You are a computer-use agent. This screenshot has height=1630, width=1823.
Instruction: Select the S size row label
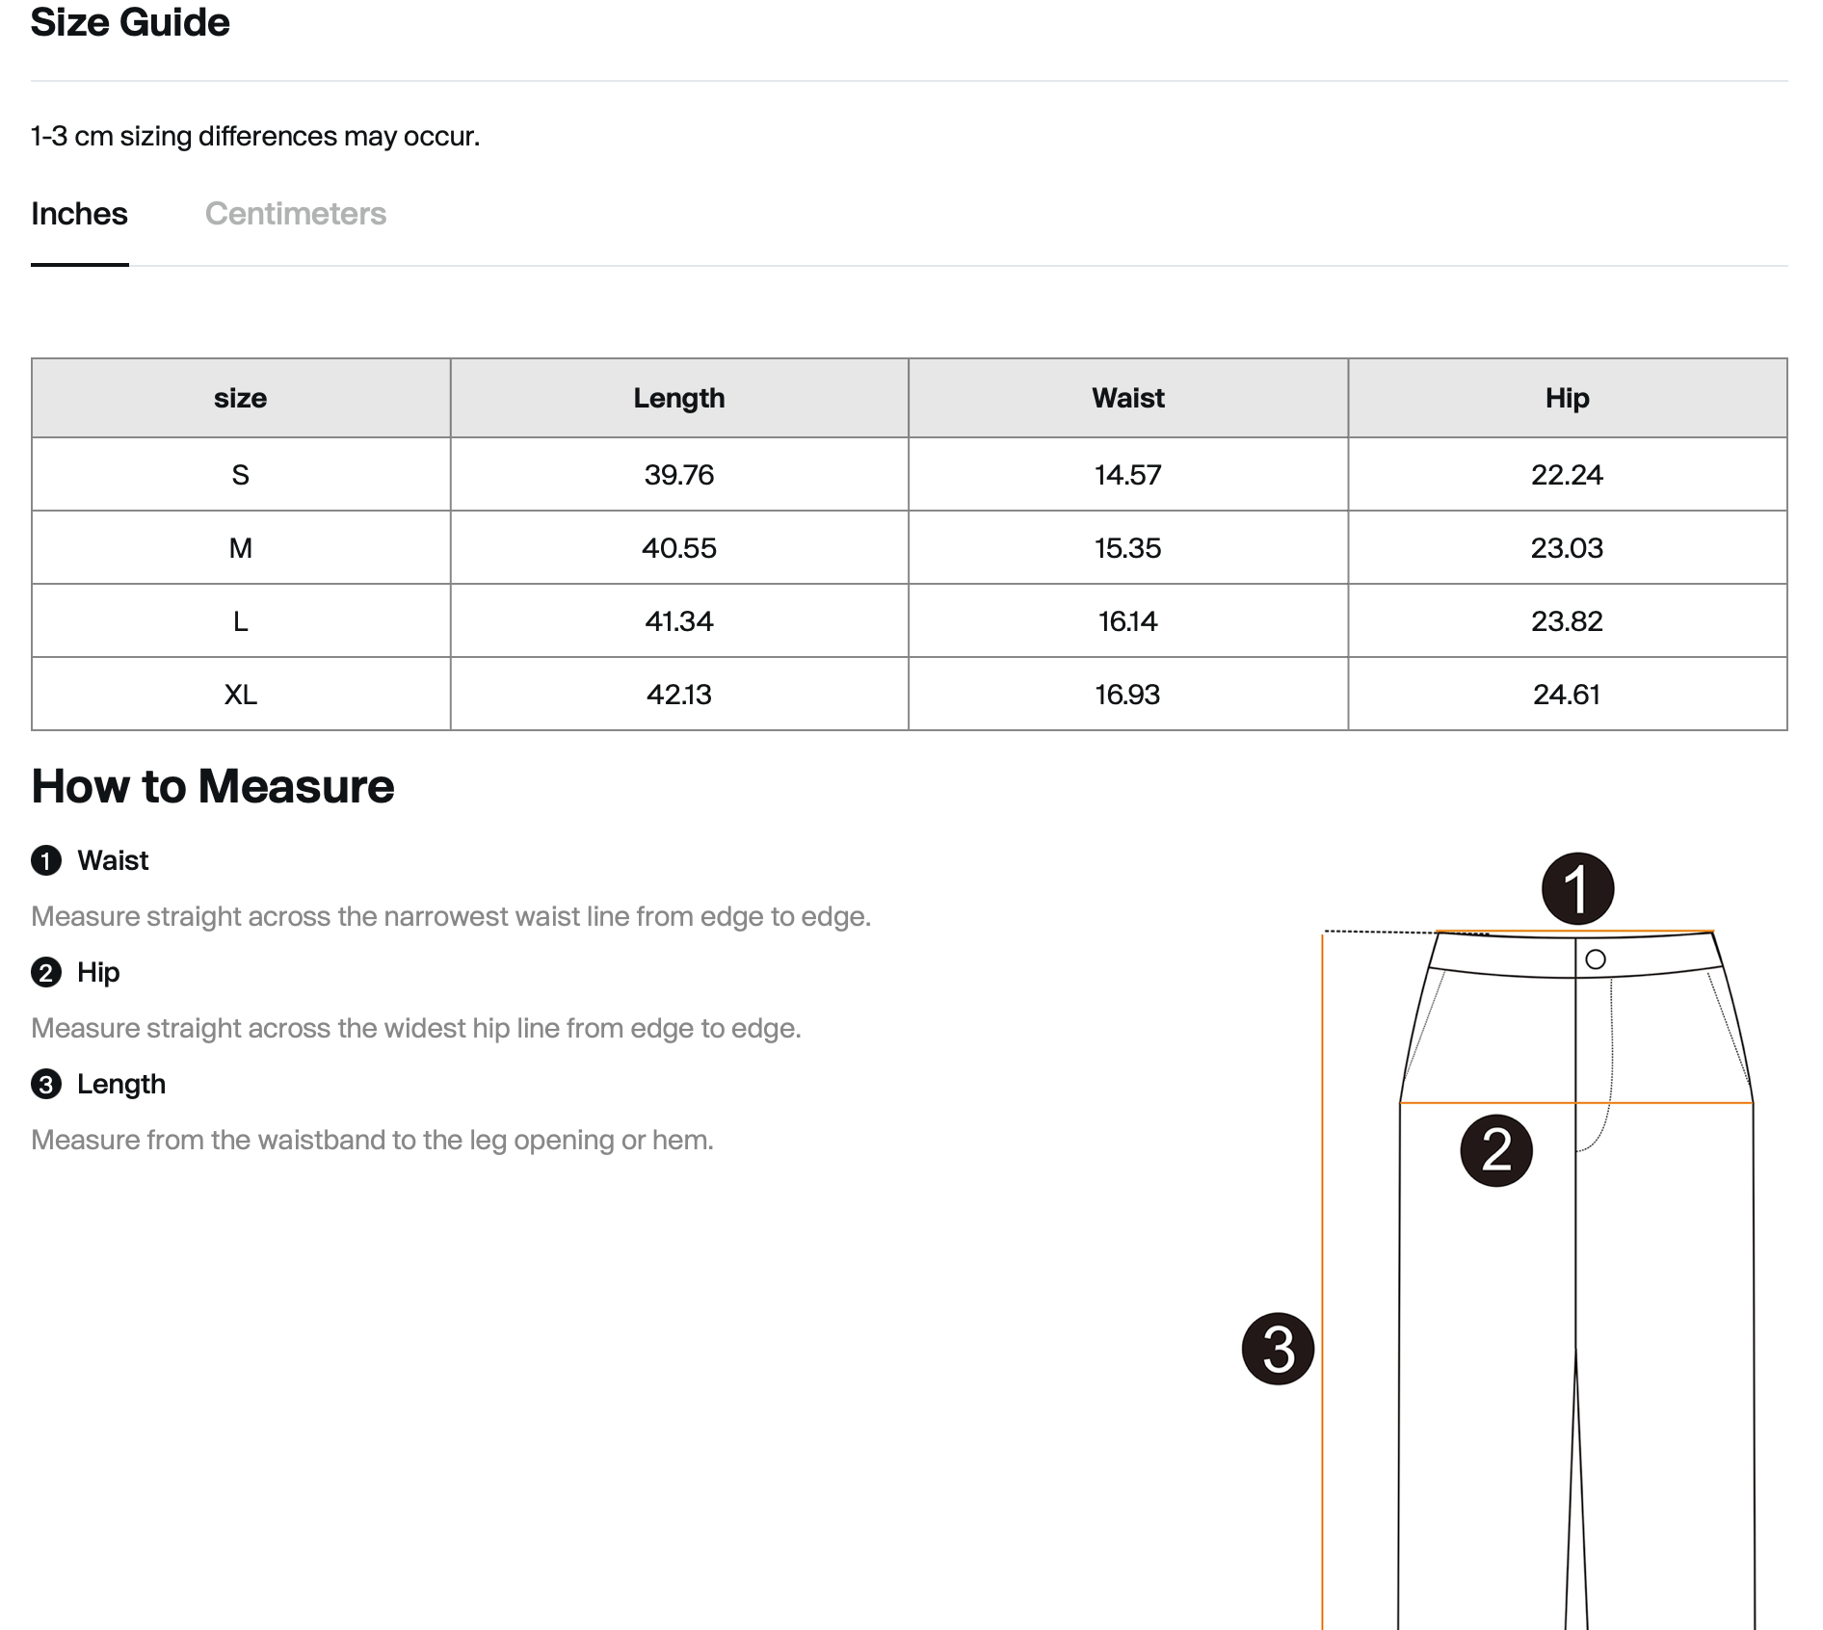point(241,475)
